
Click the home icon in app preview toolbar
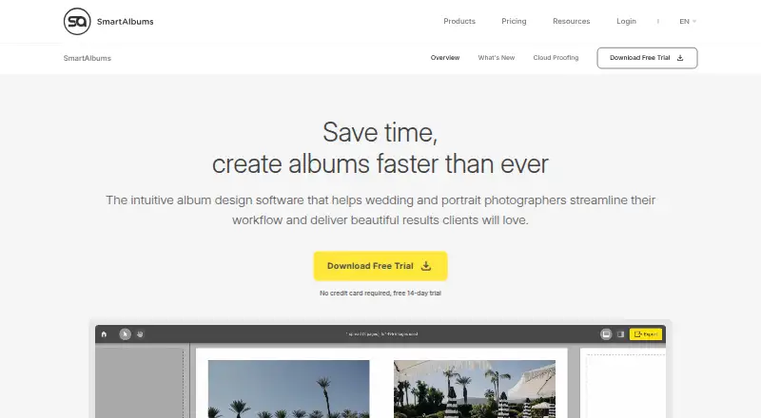104,334
